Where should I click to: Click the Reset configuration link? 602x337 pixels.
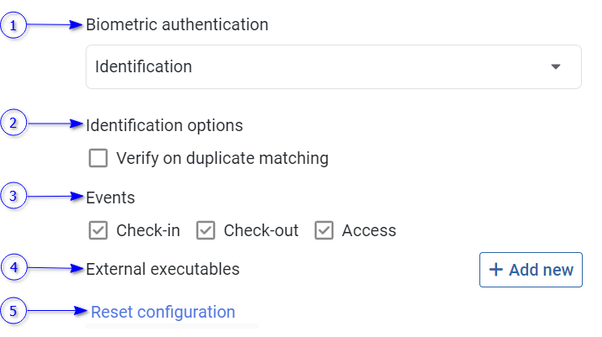point(163,312)
